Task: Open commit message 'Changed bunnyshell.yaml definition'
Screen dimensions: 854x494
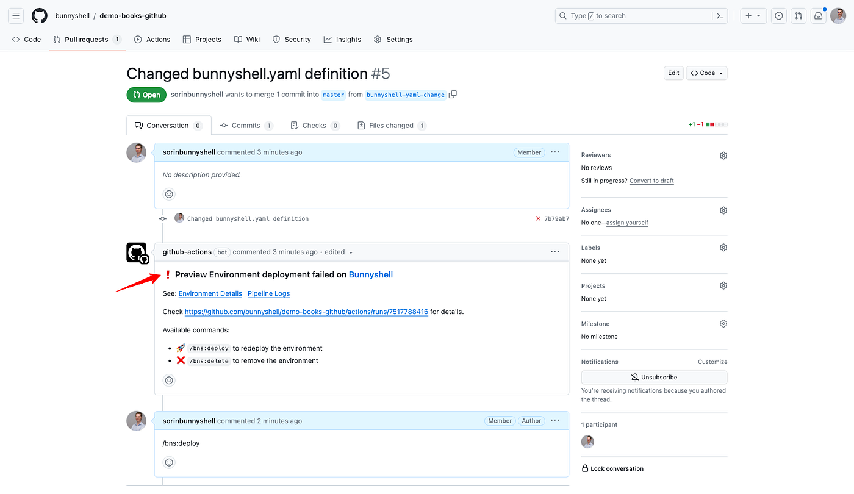Action: (248, 219)
